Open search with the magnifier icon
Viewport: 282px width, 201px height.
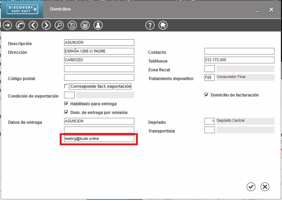pos(59,25)
